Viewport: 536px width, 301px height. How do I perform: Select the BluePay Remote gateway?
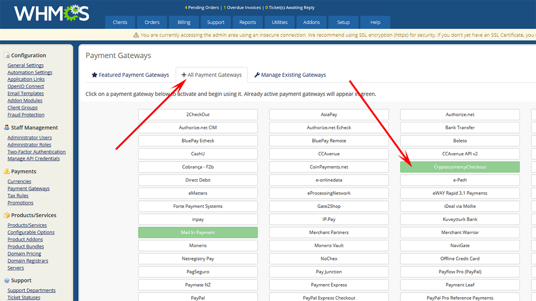[x=329, y=141]
